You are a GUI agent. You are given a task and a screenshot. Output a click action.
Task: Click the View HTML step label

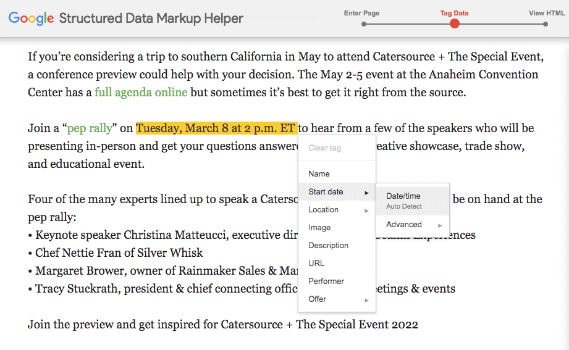(545, 13)
